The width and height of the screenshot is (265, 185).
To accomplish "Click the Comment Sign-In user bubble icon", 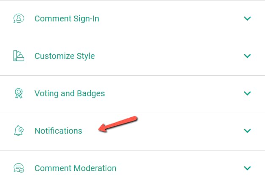I will pos(19,18).
